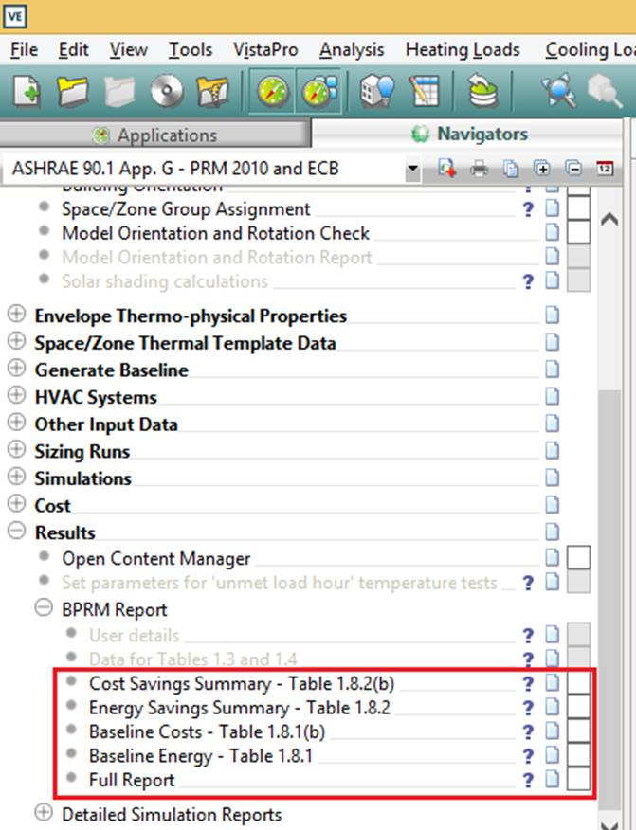
Task: Tick checkbox for Space/Zone Group Assignment
Action: pyautogui.click(x=578, y=207)
